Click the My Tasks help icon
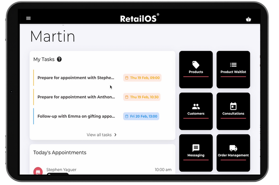 coord(59,59)
